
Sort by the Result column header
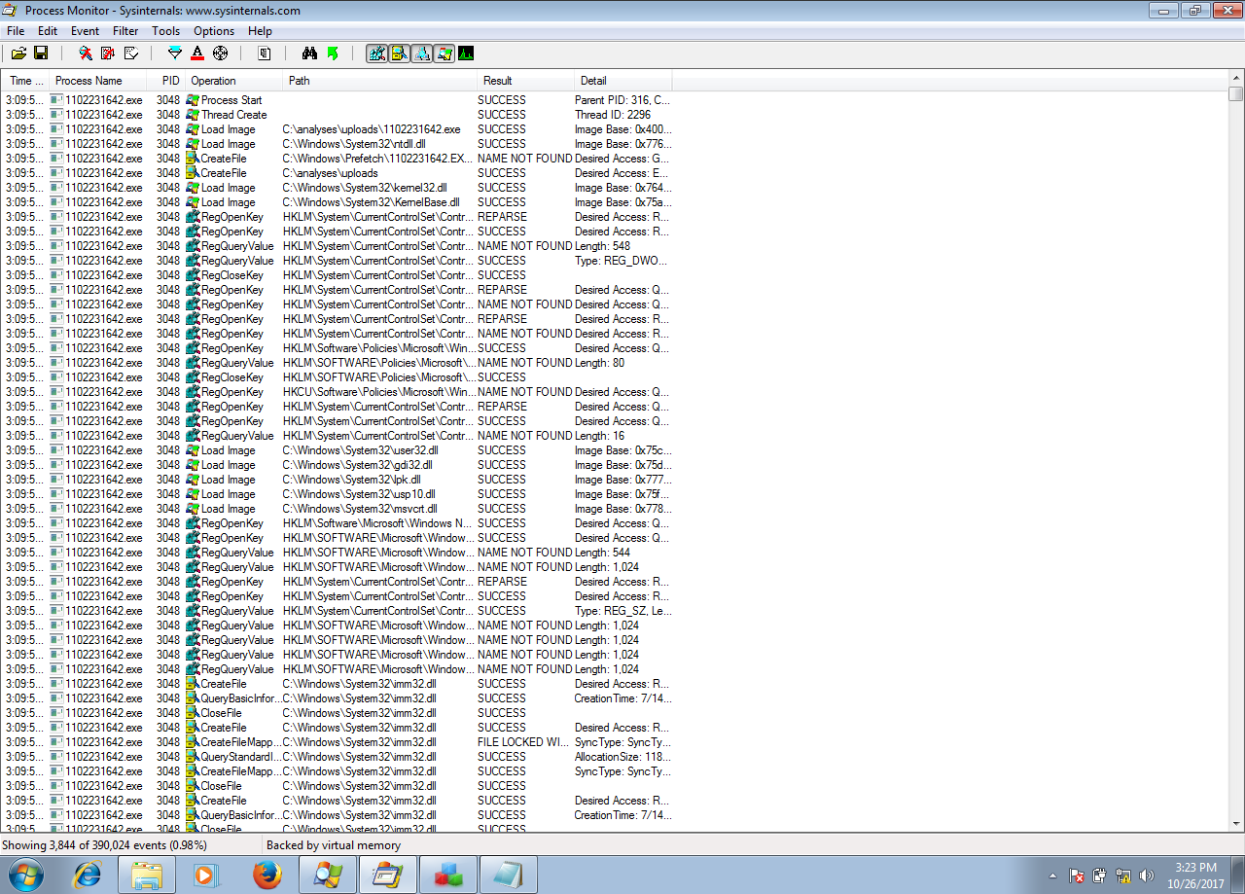(x=526, y=81)
